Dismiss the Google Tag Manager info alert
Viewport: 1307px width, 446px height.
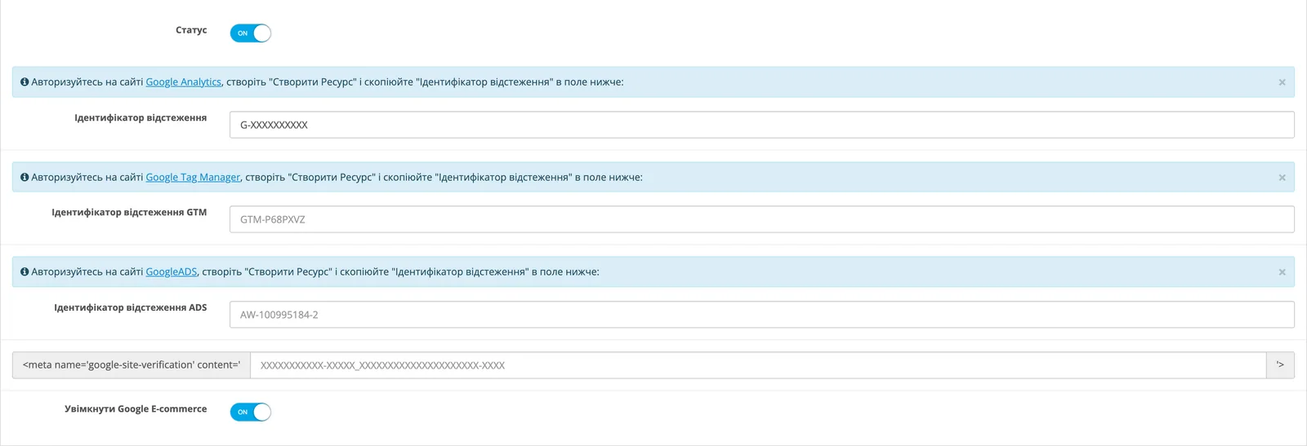pos(1282,177)
